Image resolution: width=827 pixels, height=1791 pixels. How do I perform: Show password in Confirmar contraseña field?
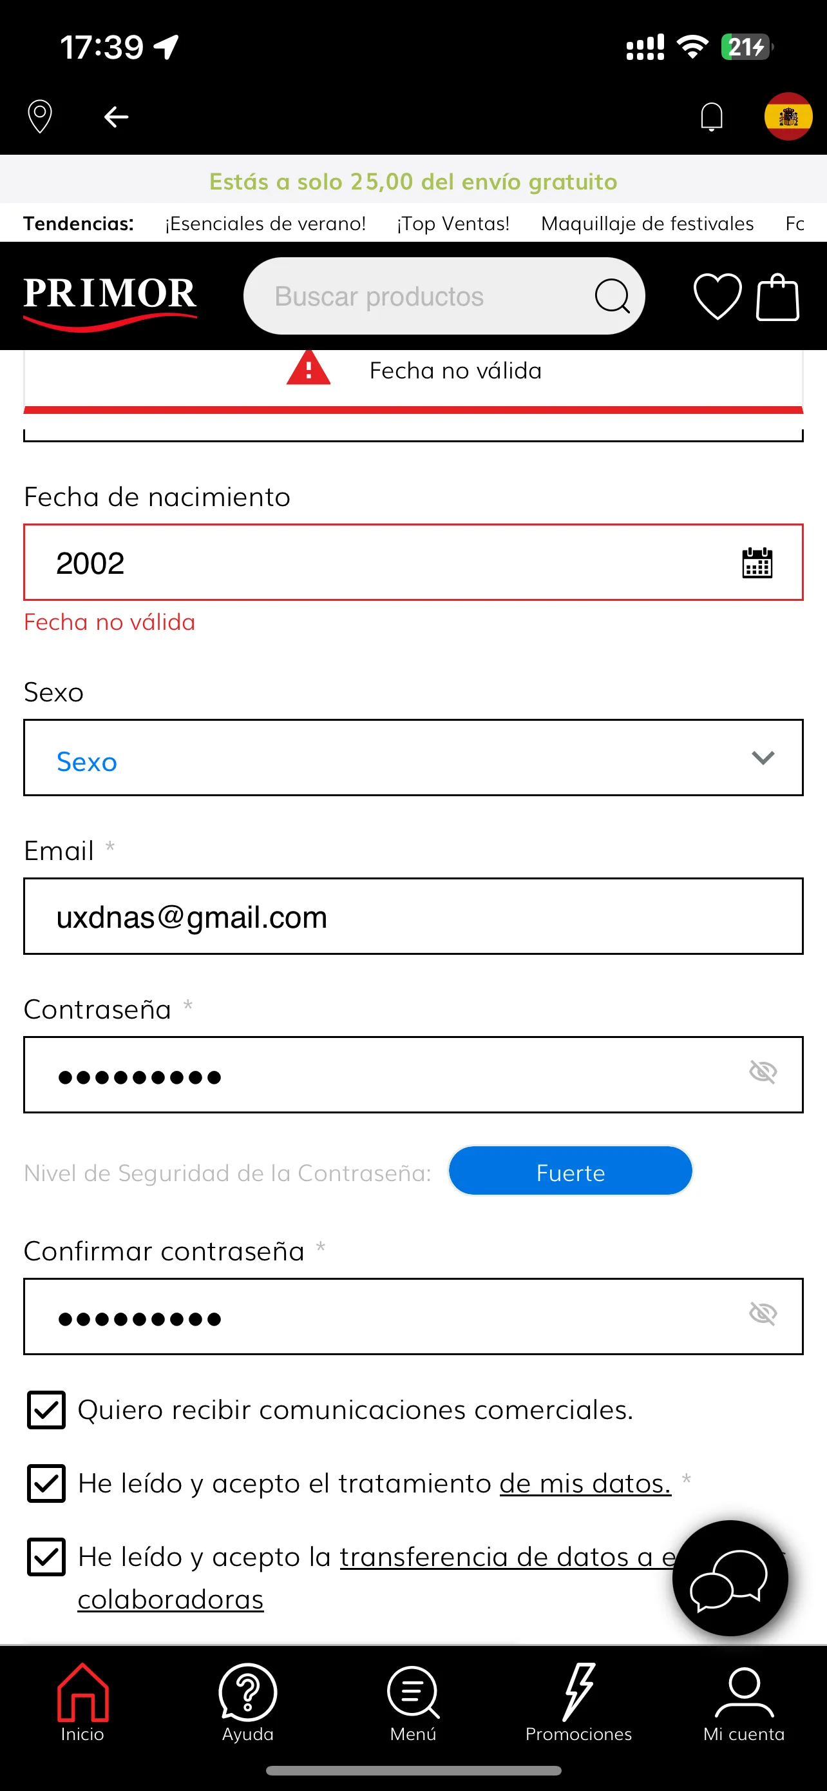pos(763,1313)
